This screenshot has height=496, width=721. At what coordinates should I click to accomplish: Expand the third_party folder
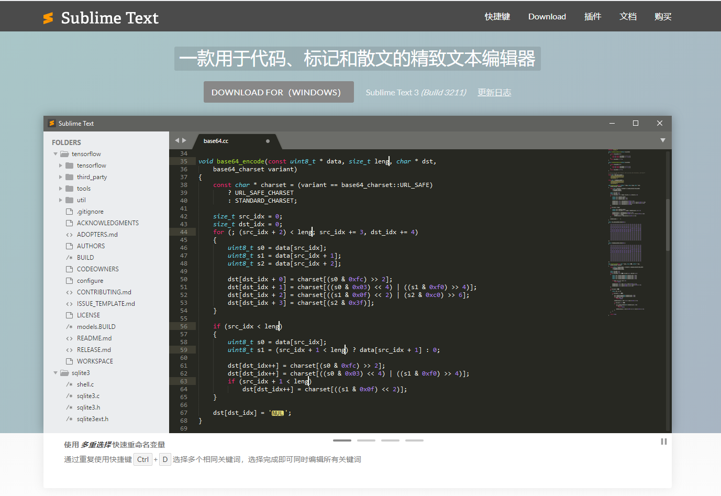61,177
